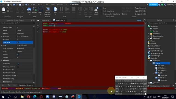Expand the Position property
The image size is (176, 99).
(x=1, y=36)
